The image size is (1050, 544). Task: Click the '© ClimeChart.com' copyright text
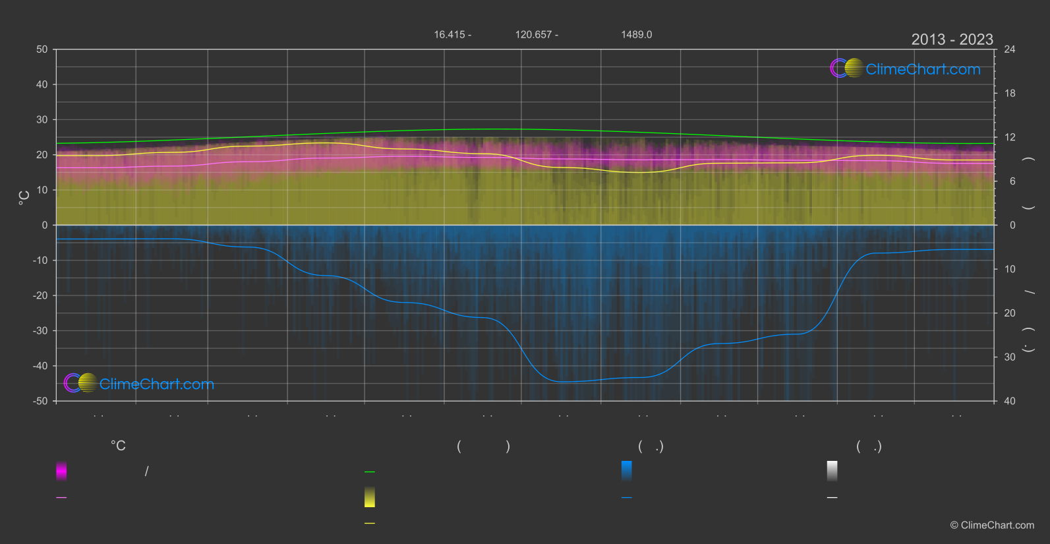[992, 526]
